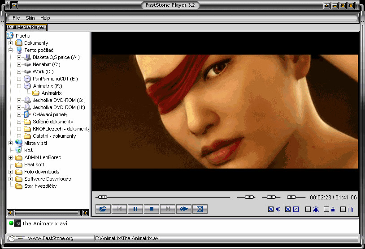Viewport: 365px width, 249px height.
Task: Select the Best soft folder
Action: coord(34,165)
